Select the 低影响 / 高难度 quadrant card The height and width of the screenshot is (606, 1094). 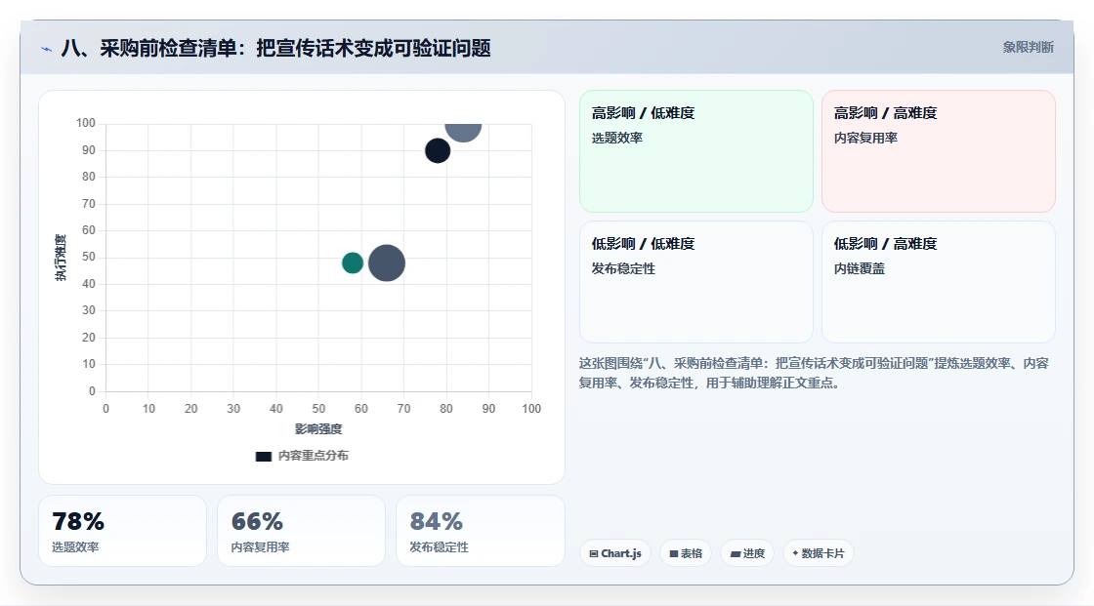pos(939,282)
